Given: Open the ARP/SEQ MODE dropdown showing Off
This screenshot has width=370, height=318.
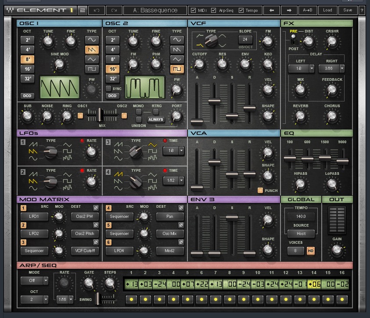Looking at the screenshot, I should 45,280.
